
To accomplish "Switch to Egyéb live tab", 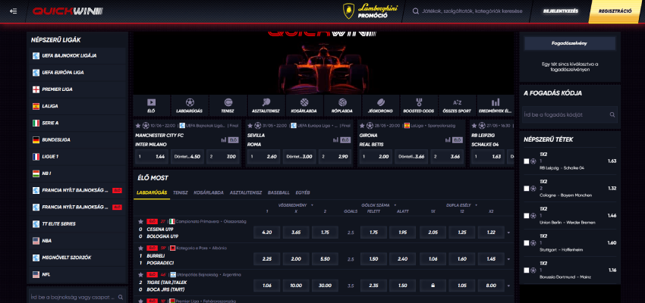I will tap(302, 192).
